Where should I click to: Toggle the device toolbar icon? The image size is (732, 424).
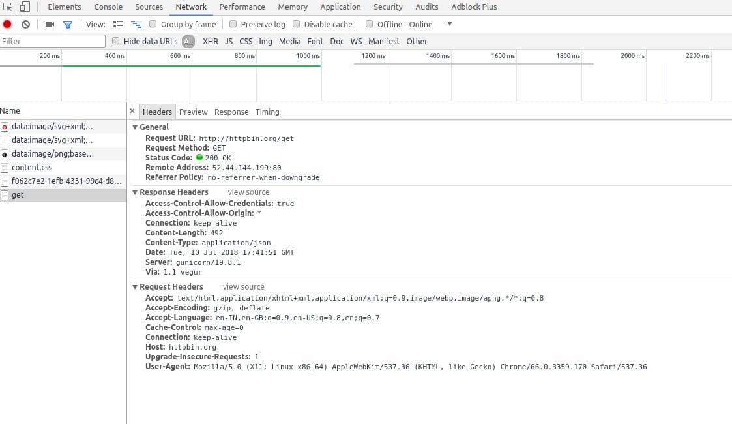click(x=25, y=7)
